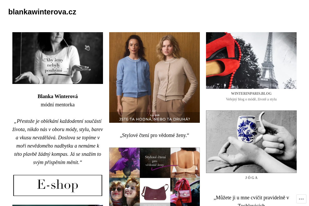Viewport: 309px width, 206px height.
Task: Open the E-shop banner
Action: [58, 185]
